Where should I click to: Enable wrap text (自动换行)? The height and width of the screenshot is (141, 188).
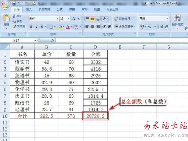122,19
